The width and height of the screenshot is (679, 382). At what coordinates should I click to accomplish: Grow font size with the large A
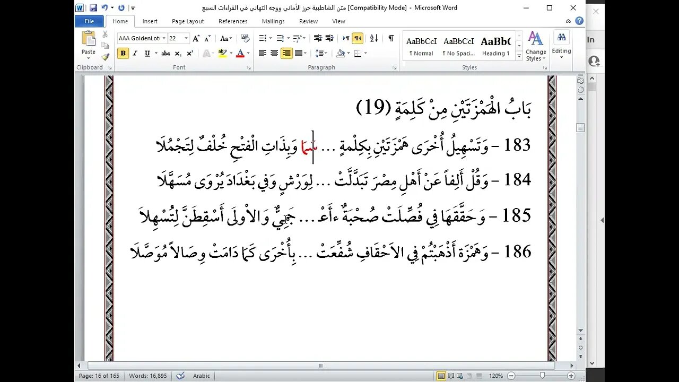point(196,38)
